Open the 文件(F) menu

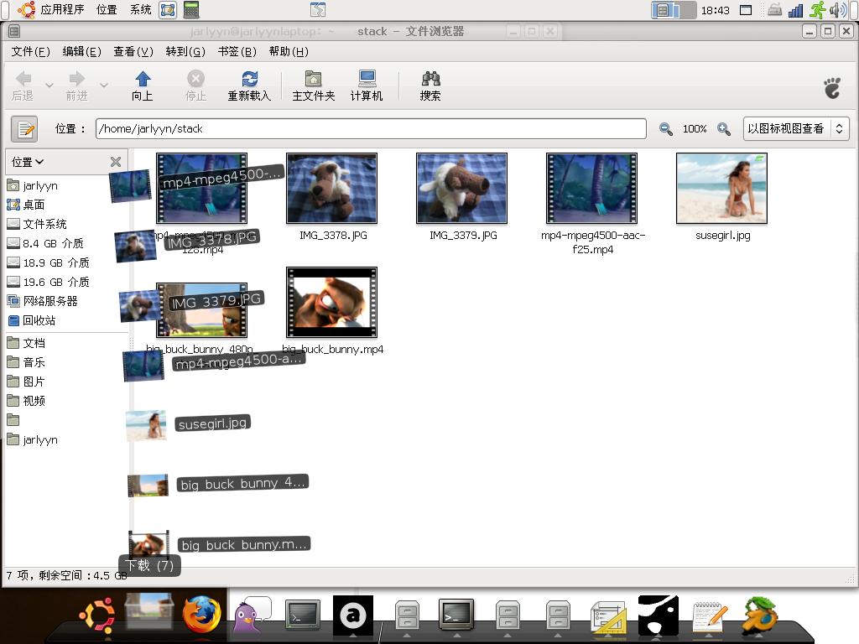[x=31, y=51]
